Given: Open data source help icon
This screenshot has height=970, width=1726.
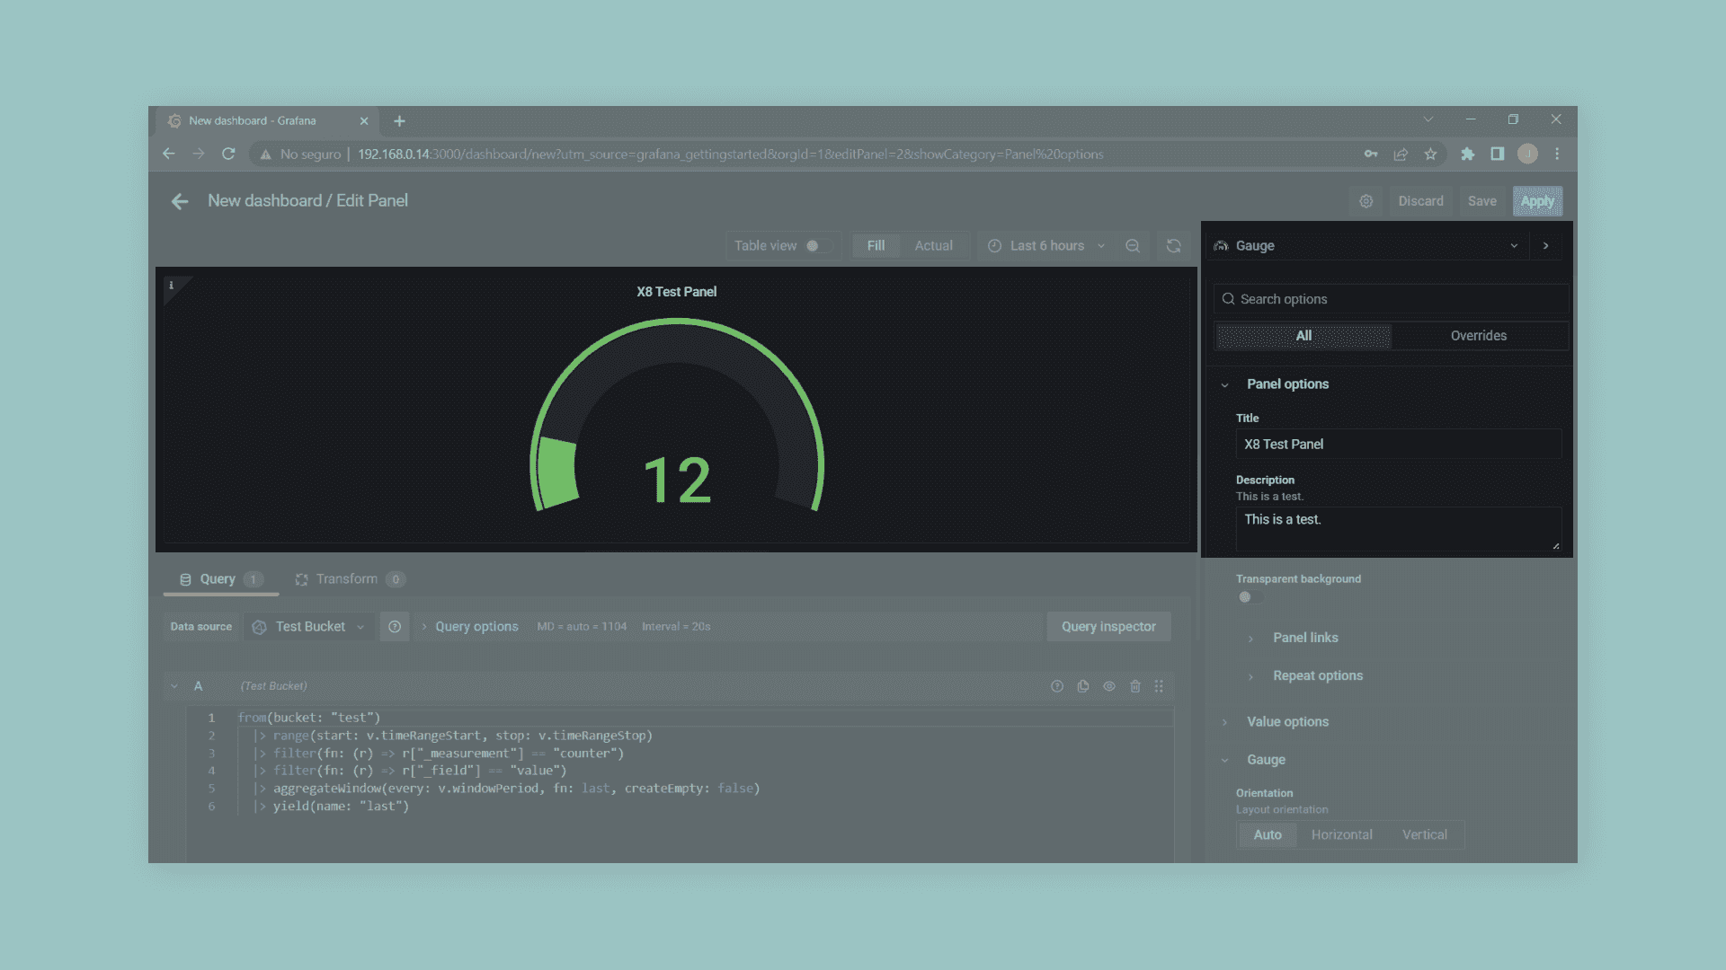Looking at the screenshot, I should pos(395,627).
